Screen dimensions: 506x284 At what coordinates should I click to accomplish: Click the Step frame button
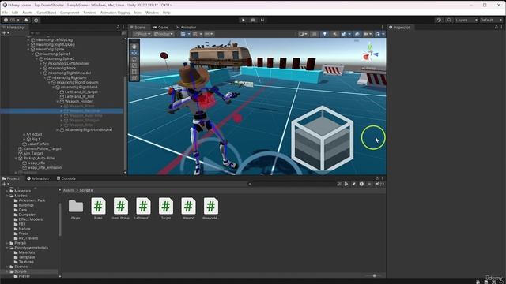[x=262, y=20]
